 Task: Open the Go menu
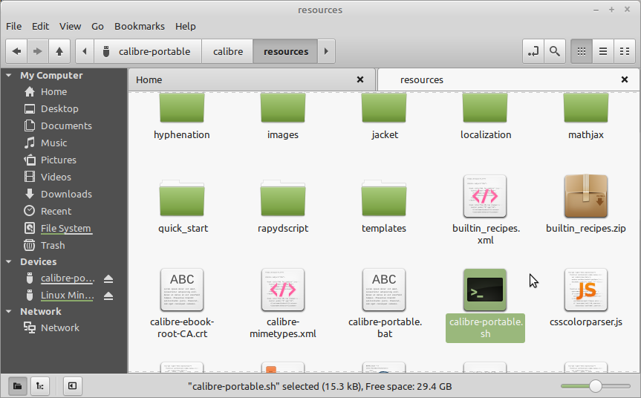(x=97, y=27)
